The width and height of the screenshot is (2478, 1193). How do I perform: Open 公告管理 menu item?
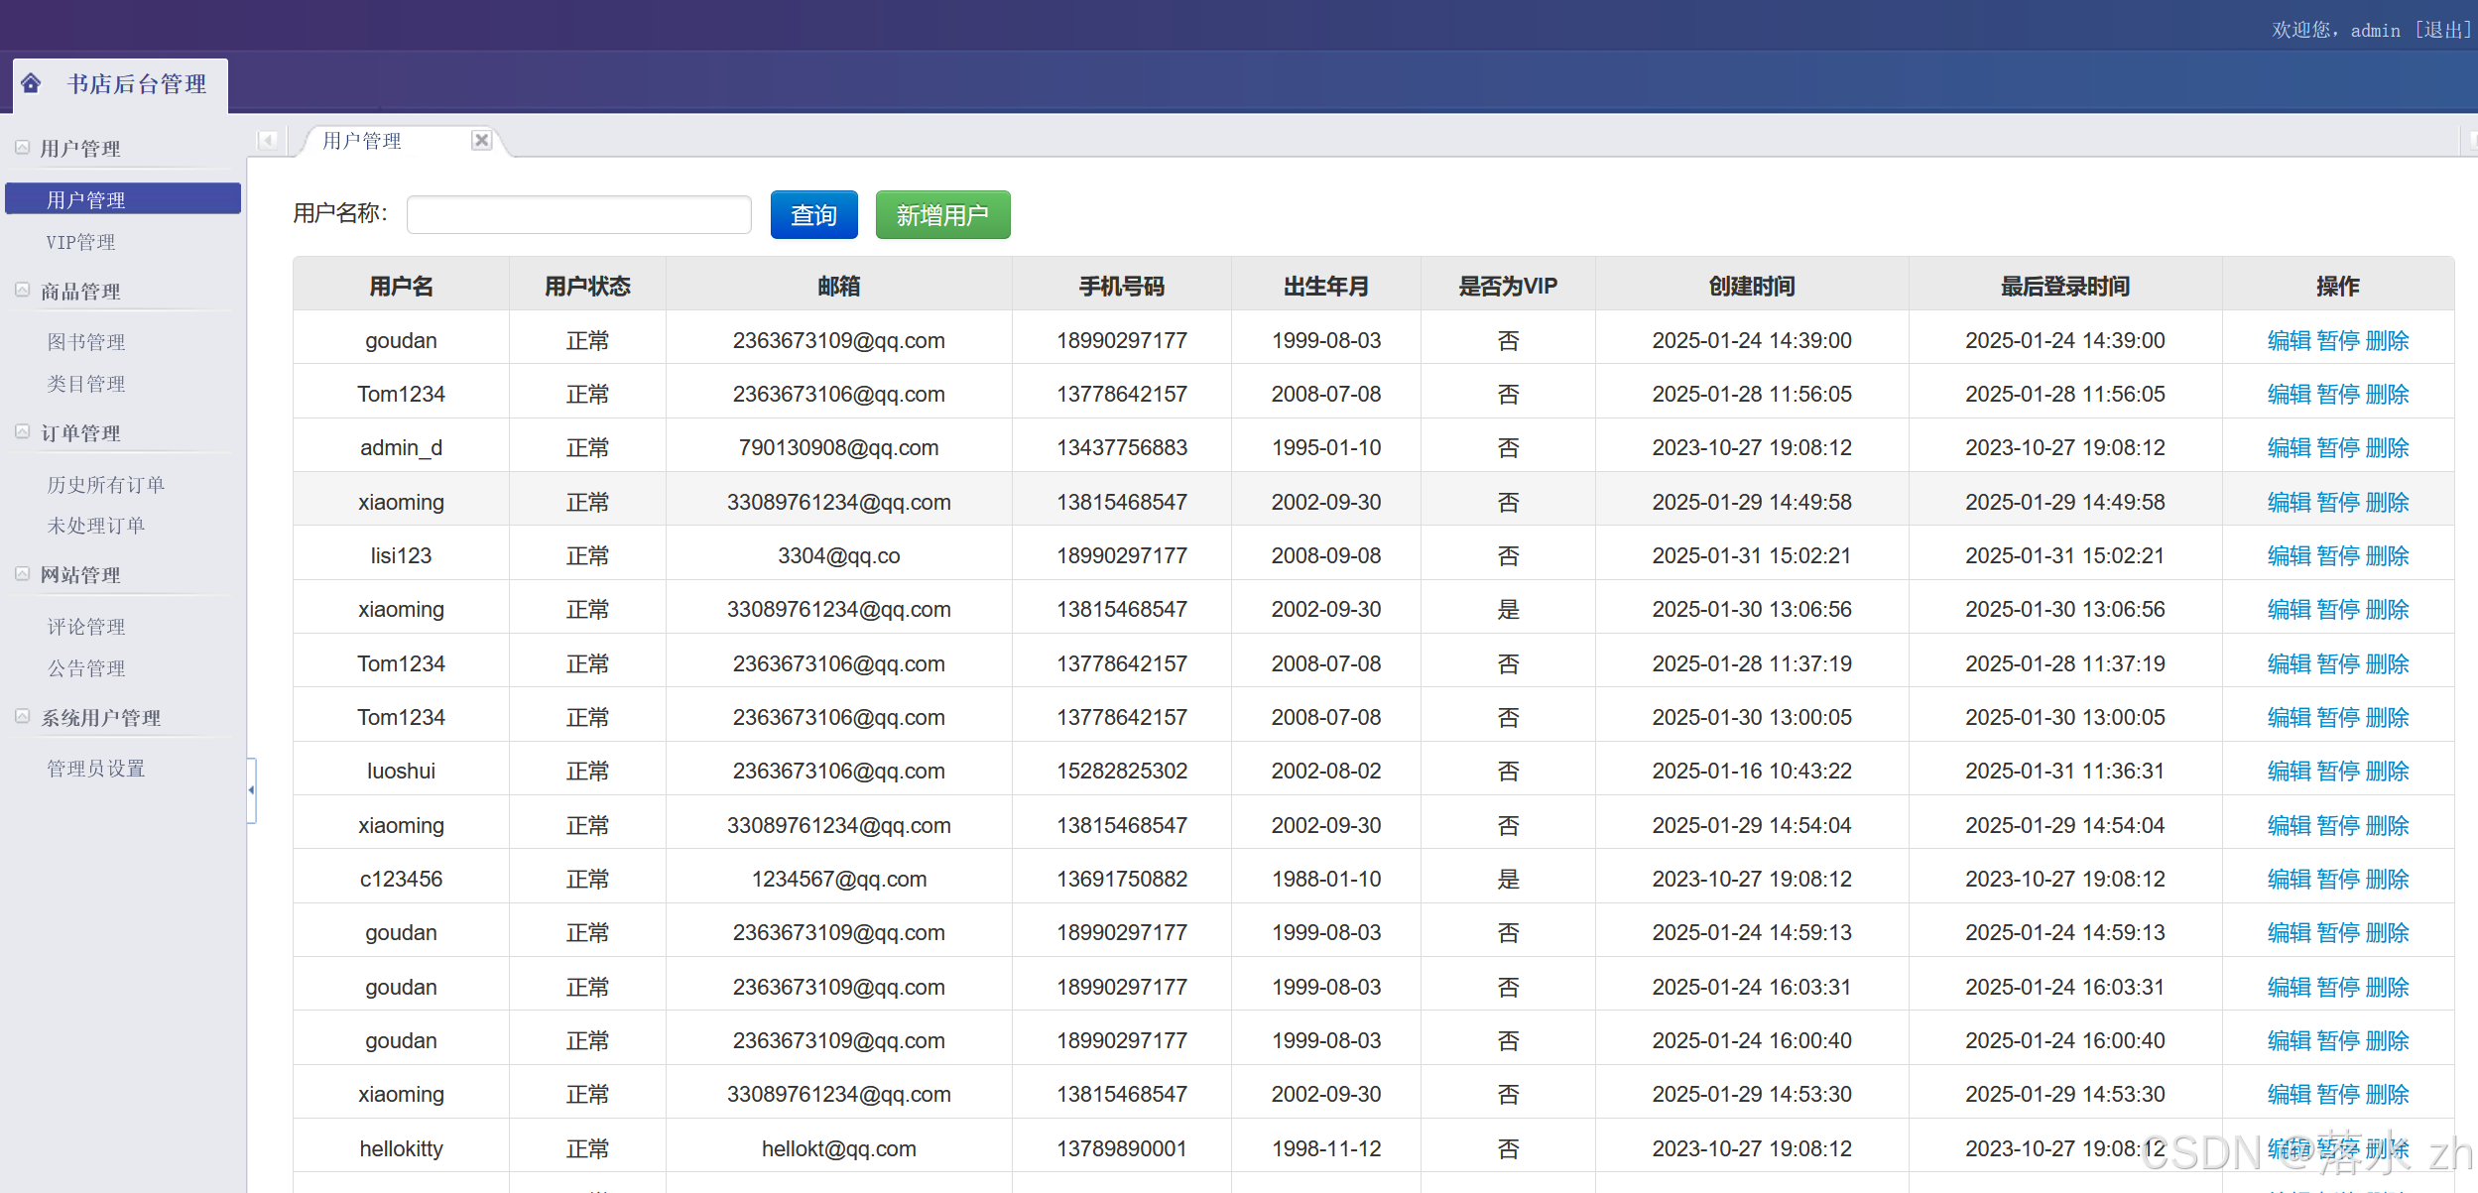click(x=86, y=668)
